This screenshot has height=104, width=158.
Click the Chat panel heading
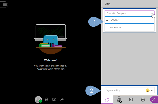click(x=107, y=4)
